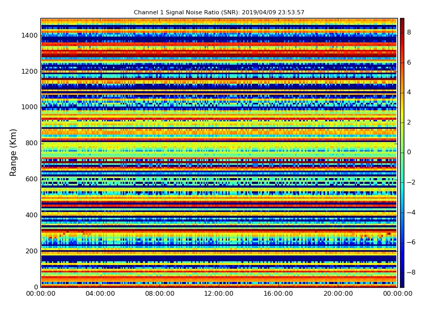Click the colorbar label −2
This screenshot has width=425, height=318.
click(411, 182)
